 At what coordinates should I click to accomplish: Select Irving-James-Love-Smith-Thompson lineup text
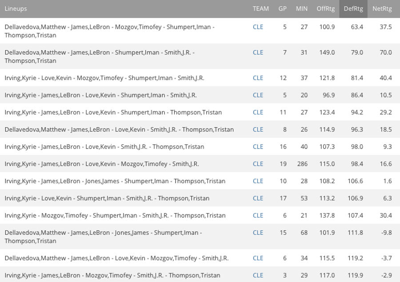click(104, 147)
